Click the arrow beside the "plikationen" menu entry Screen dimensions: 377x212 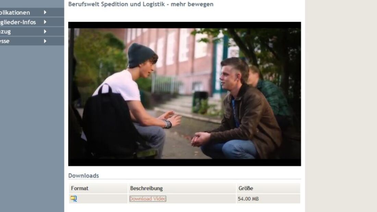click(x=45, y=12)
